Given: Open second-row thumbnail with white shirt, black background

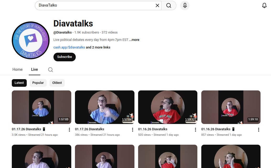Looking at the screenshot, I should click(x=41, y=156).
